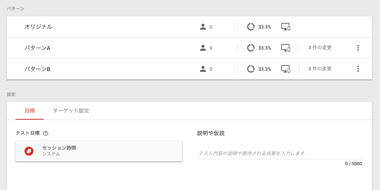Open 3 件の変更 for パターンB
Image resolution: width=380 pixels, height=190 pixels.
click(320, 69)
